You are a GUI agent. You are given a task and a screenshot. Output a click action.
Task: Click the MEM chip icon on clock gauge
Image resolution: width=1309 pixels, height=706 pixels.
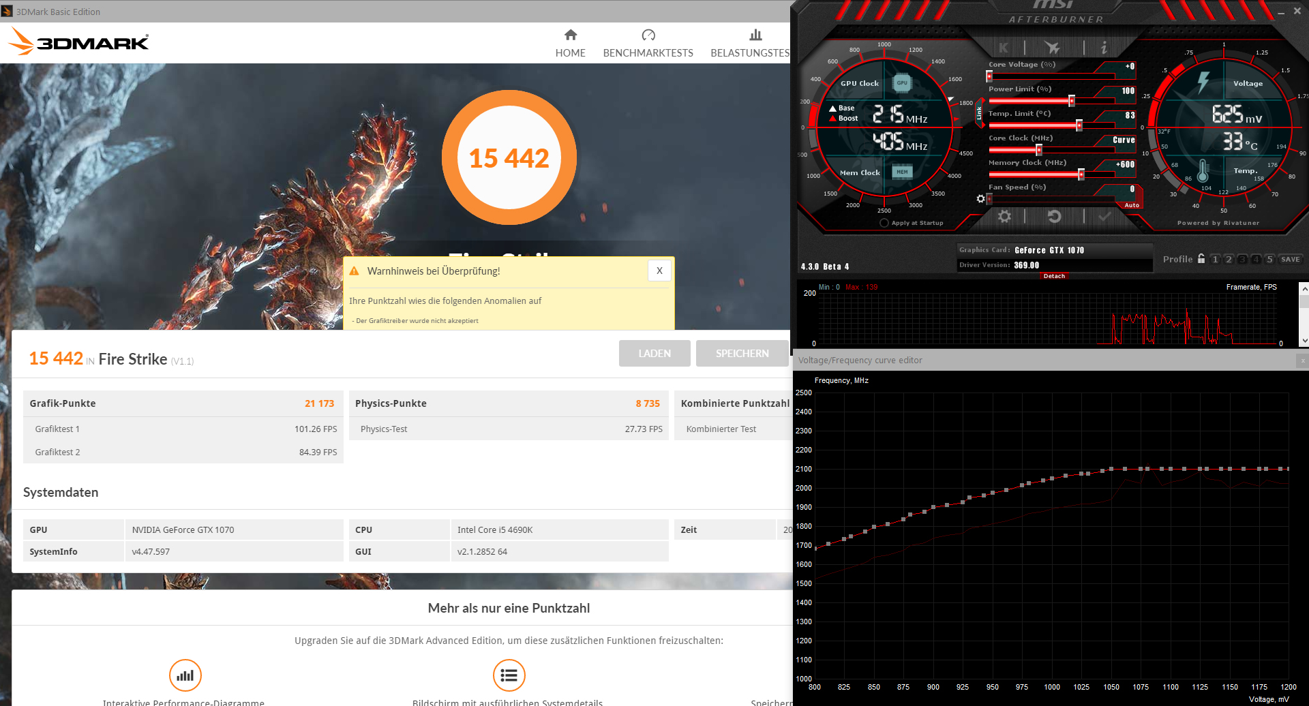click(902, 172)
